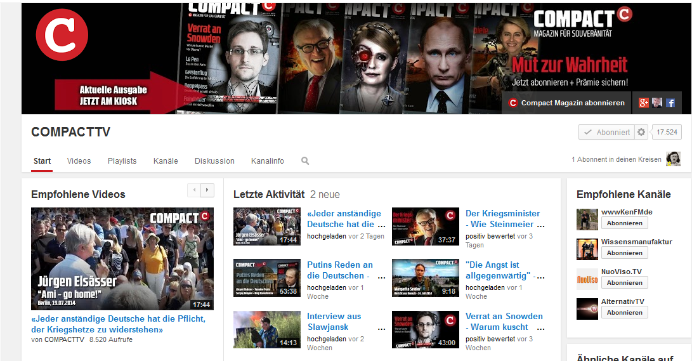The width and height of the screenshot is (692, 361).
Task: Subscribe to AlternativTV with Abonnieren button
Action: 625,312
